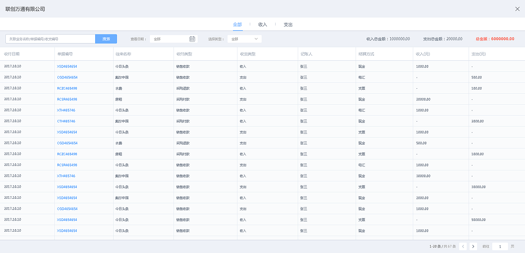Screen dimensions: 525x253
Task: Switch to the 收入 tab
Action: point(262,25)
